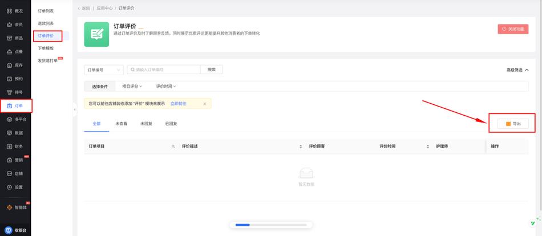Screen dimensions: 542x236
Task: Open the 排号 queue sidebar icon
Action: [10, 92]
